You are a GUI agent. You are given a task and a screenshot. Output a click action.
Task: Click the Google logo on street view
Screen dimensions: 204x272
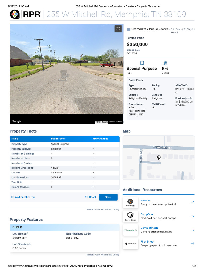(x=16, y=121)
